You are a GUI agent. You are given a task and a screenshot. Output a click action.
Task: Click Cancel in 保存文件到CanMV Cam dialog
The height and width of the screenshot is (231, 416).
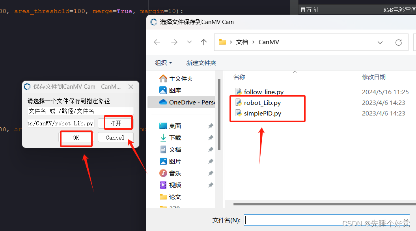[x=115, y=138]
